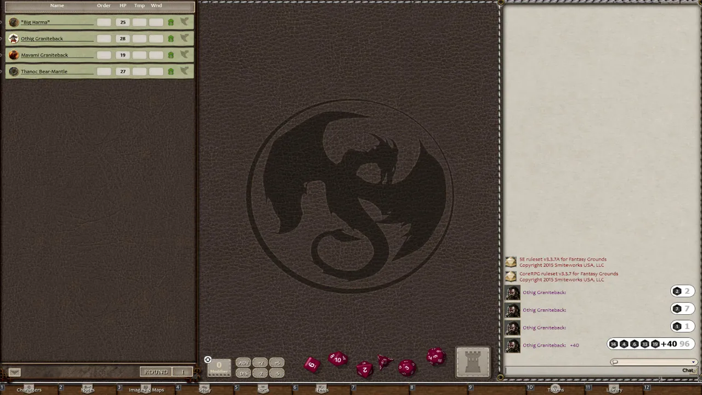Pick up the red d4 pyramid die
The height and width of the screenshot is (395, 702).
[x=385, y=361]
